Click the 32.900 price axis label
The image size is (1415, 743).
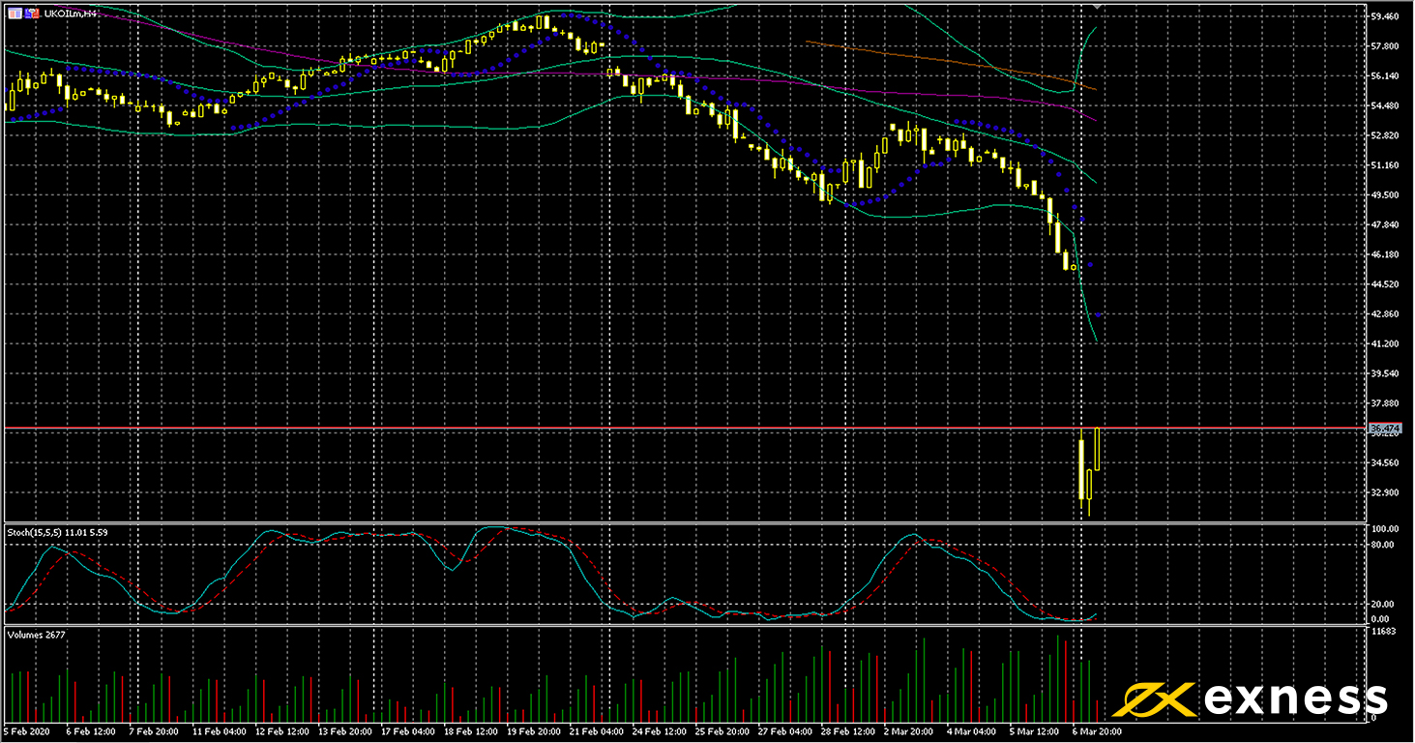pos(1385,493)
